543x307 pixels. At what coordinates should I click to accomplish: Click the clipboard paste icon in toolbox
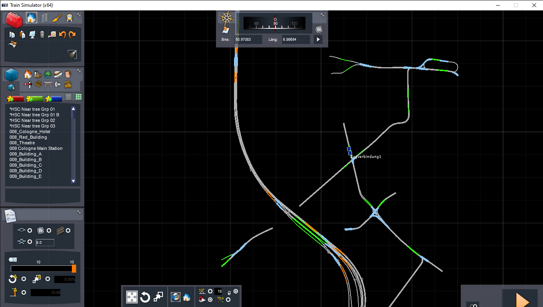tap(22, 35)
